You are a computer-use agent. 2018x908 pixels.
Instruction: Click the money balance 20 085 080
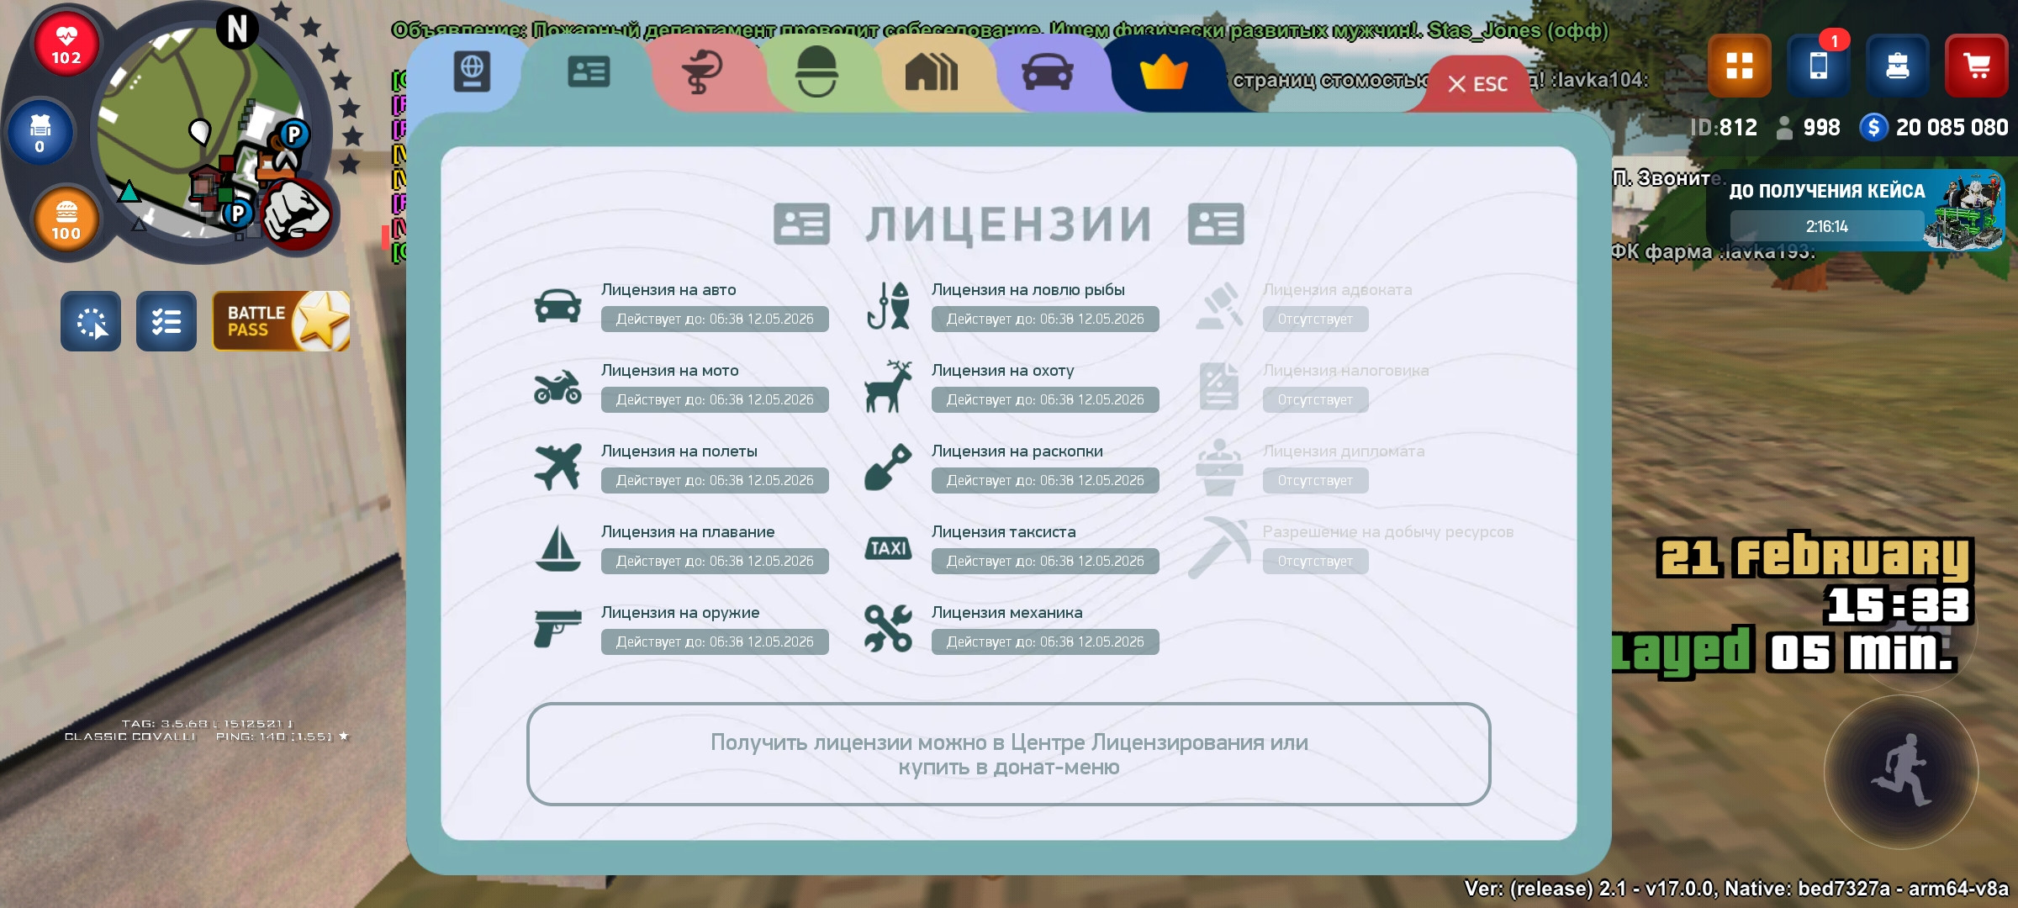click(1951, 127)
